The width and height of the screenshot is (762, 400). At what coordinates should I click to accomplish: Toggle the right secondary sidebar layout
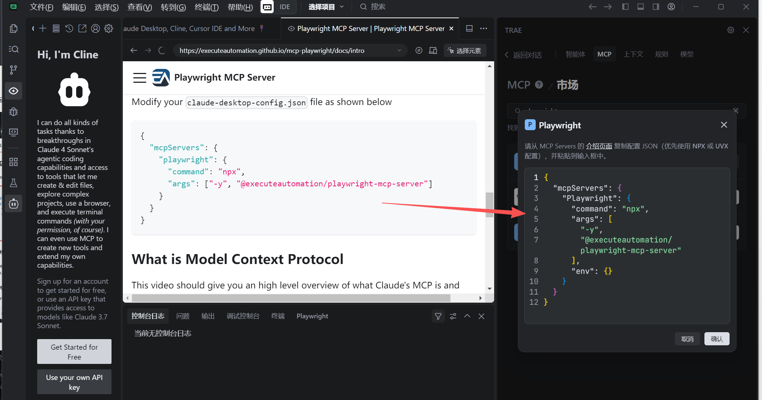click(x=656, y=7)
